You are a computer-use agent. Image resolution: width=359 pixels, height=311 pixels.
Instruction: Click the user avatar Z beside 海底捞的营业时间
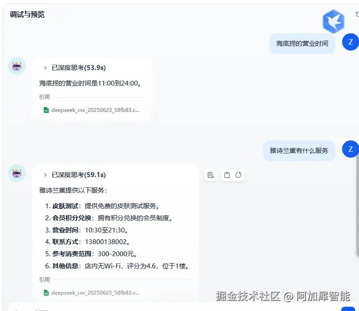(350, 42)
